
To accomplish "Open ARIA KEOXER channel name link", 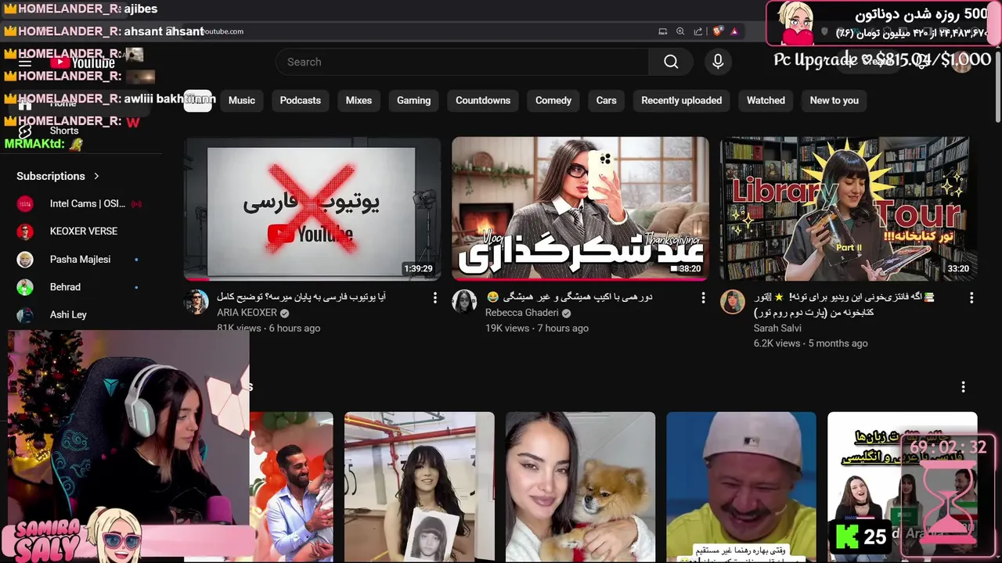I will tap(247, 313).
